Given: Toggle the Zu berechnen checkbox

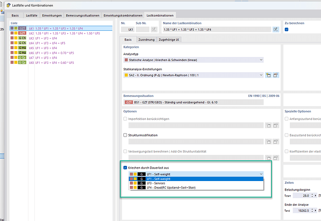Looking at the screenshot, I should (287, 29).
